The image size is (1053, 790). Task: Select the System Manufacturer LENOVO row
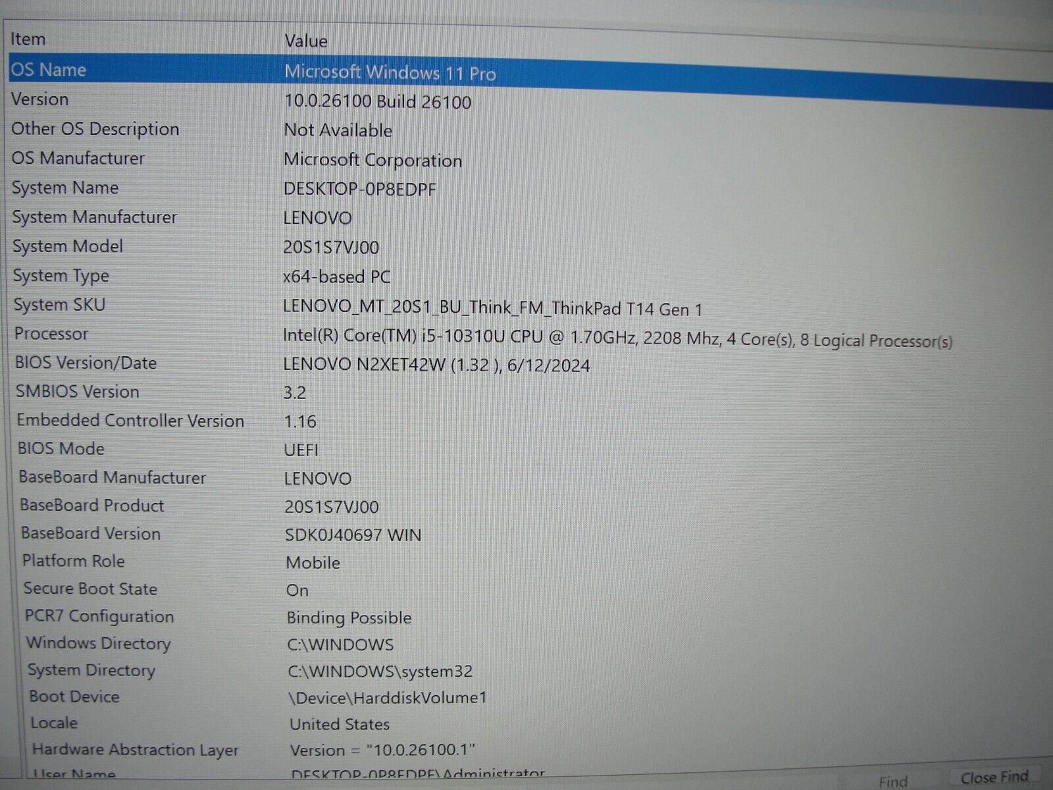coord(263,217)
